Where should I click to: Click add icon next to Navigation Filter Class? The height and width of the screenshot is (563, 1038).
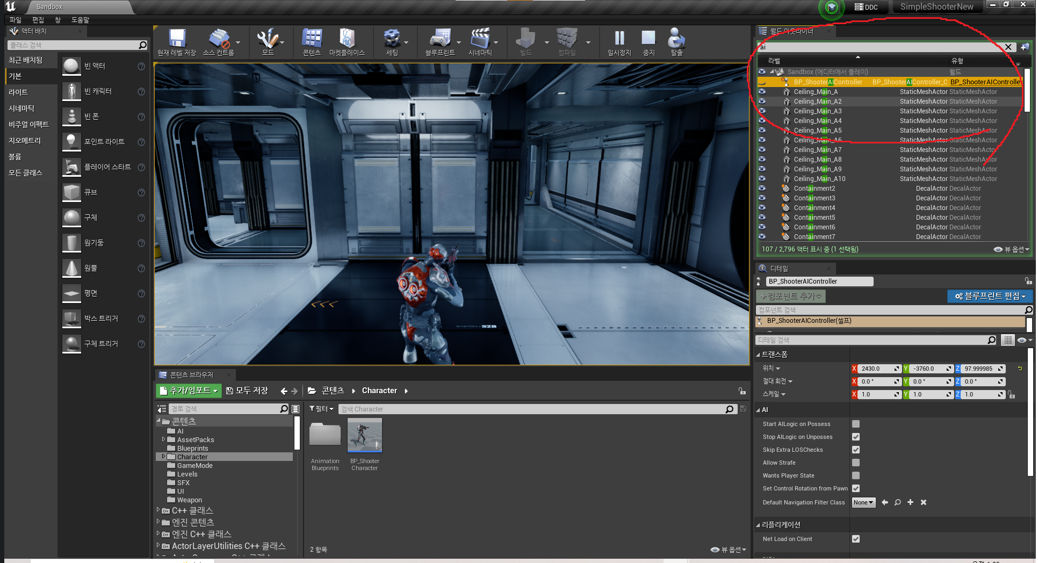[x=910, y=502]
